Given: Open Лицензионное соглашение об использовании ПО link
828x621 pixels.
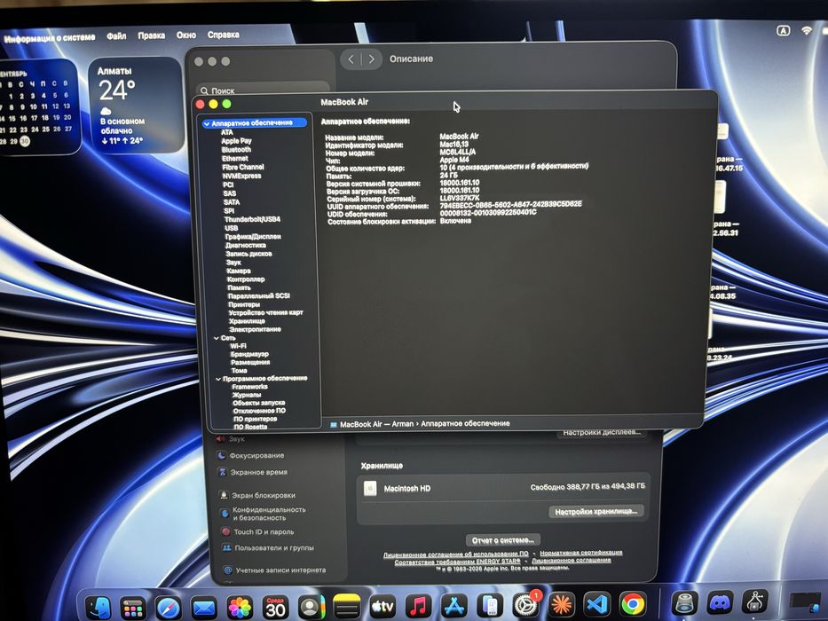Looking at the screenshot, I should [x=456, y=554].
